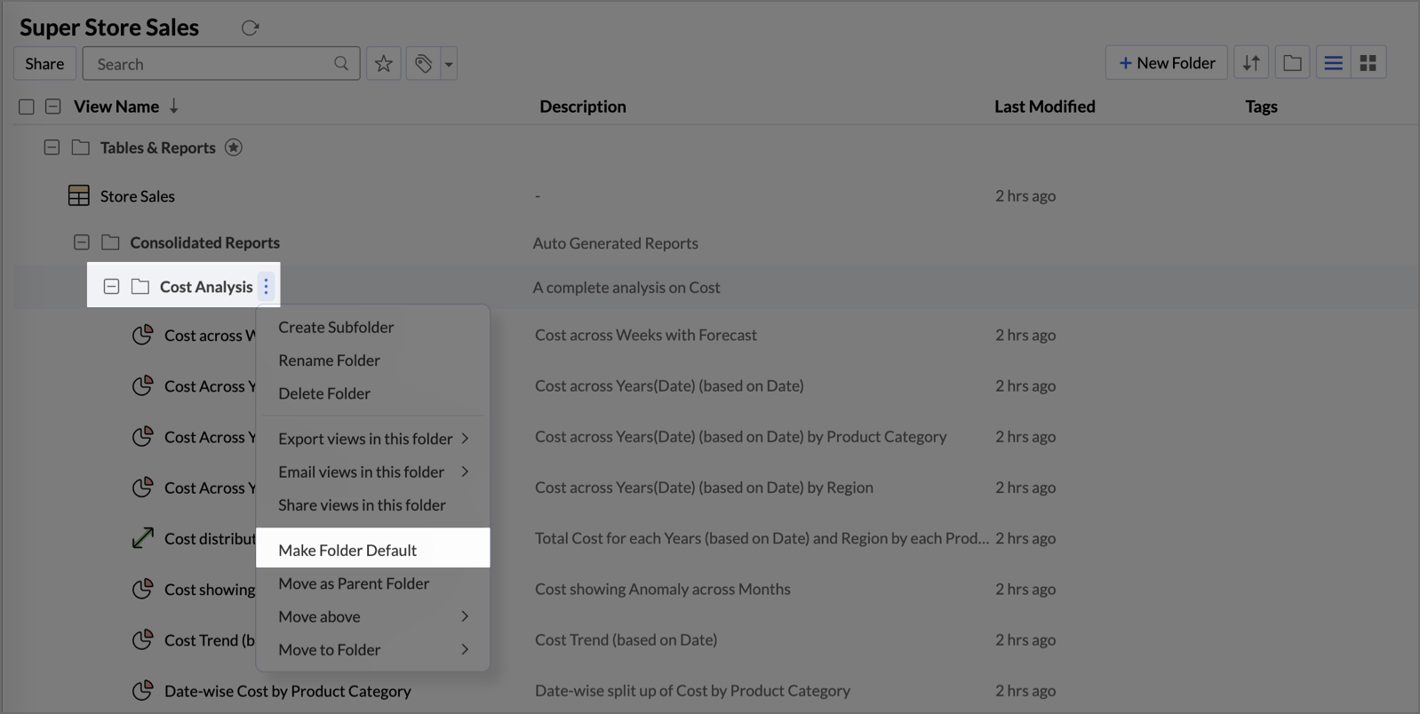Click the View Name column header

(x=116, y=107)
